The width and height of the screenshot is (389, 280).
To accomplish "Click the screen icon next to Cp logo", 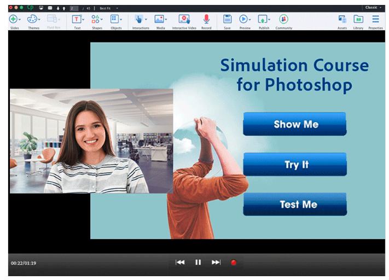I will point(41,8).
